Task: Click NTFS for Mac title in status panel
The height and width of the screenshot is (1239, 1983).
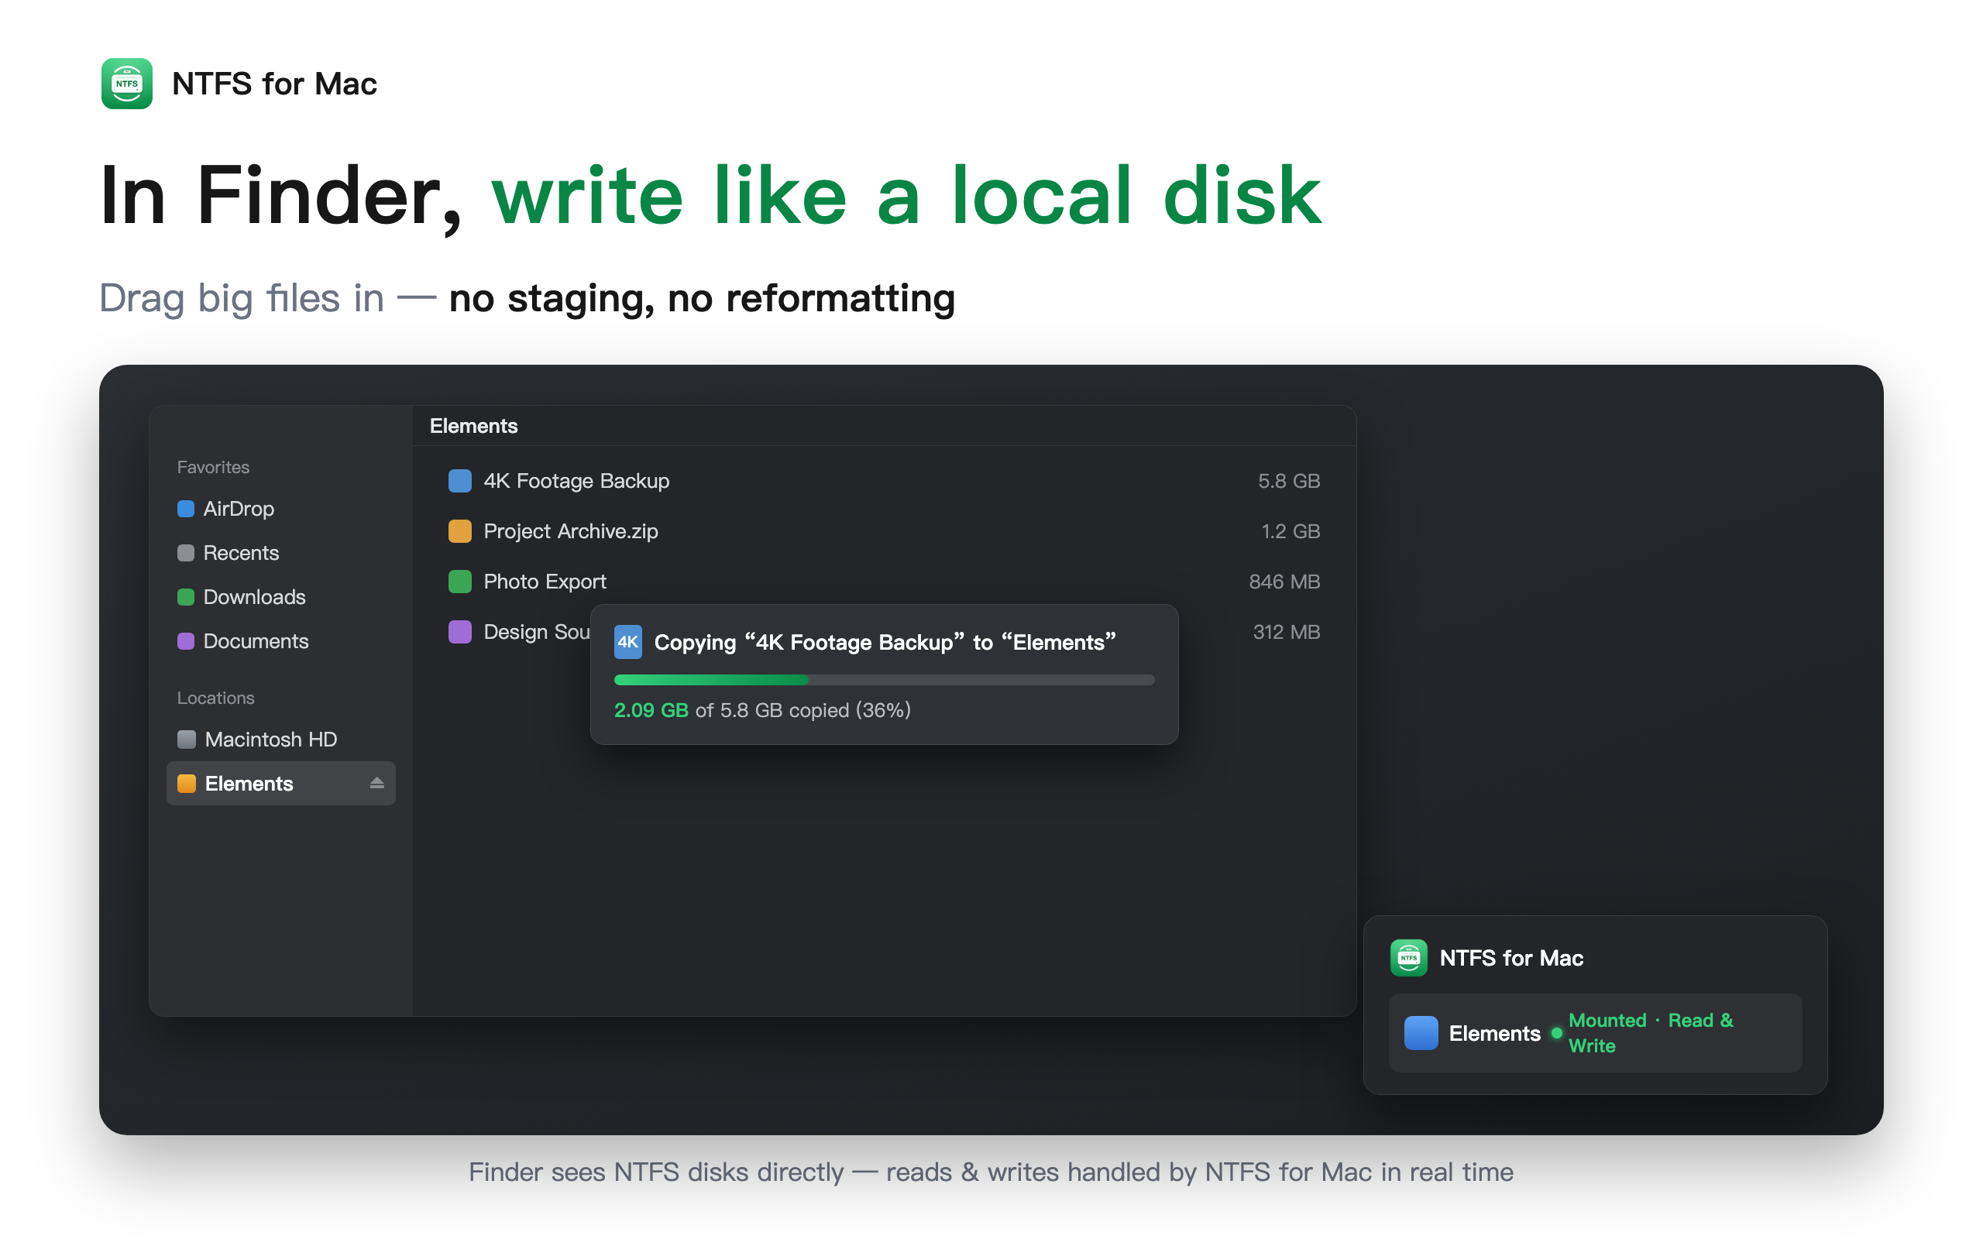Action: tap(1511, 958)
